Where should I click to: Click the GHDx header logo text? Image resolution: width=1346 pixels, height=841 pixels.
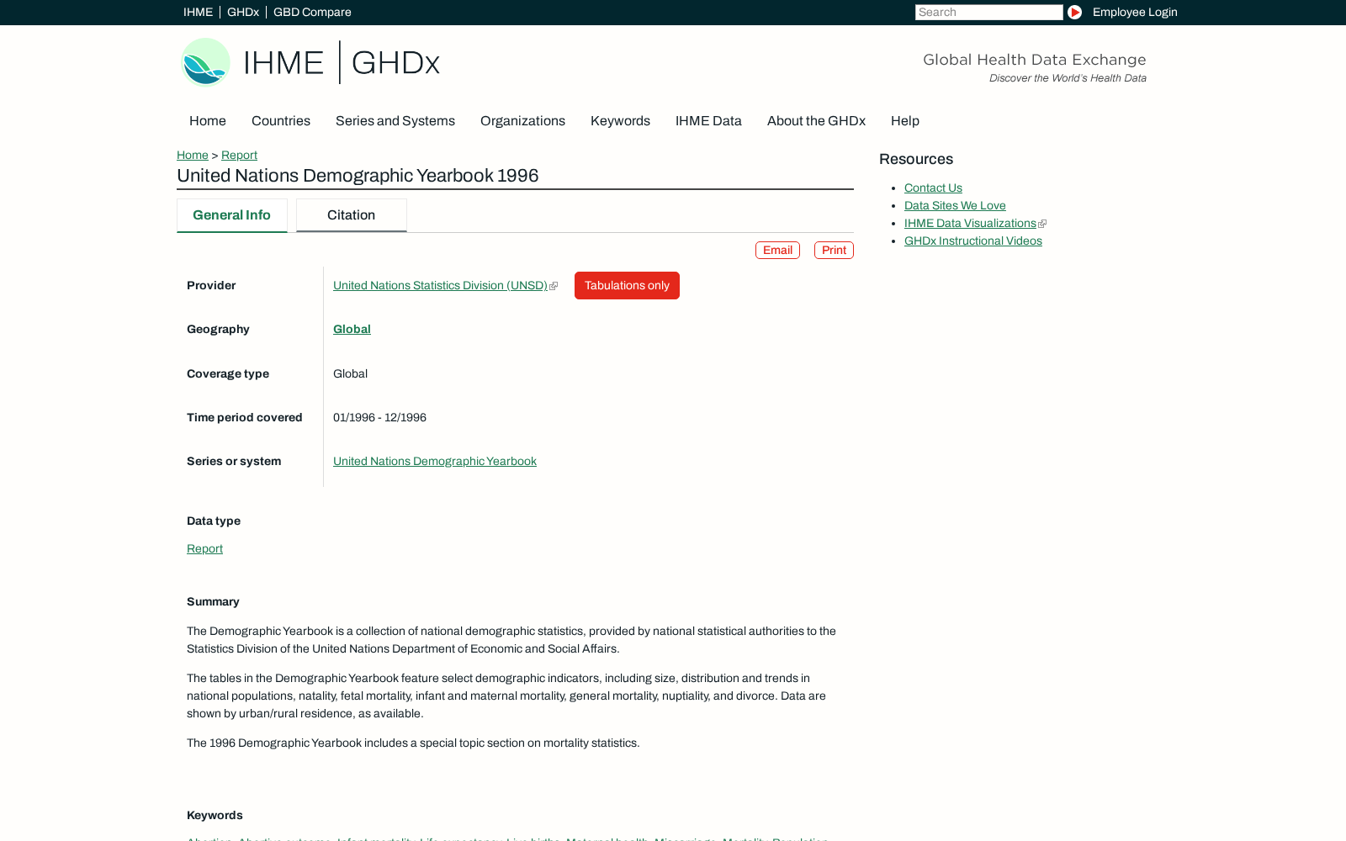click(395, 63)
